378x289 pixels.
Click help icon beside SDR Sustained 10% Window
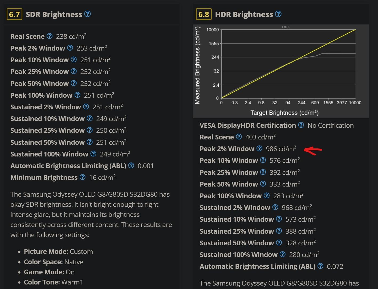point(90,118)
